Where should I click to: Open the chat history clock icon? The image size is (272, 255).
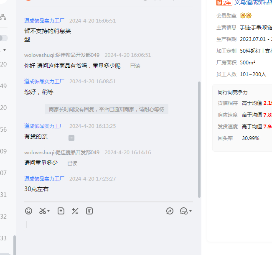point(183,211)
